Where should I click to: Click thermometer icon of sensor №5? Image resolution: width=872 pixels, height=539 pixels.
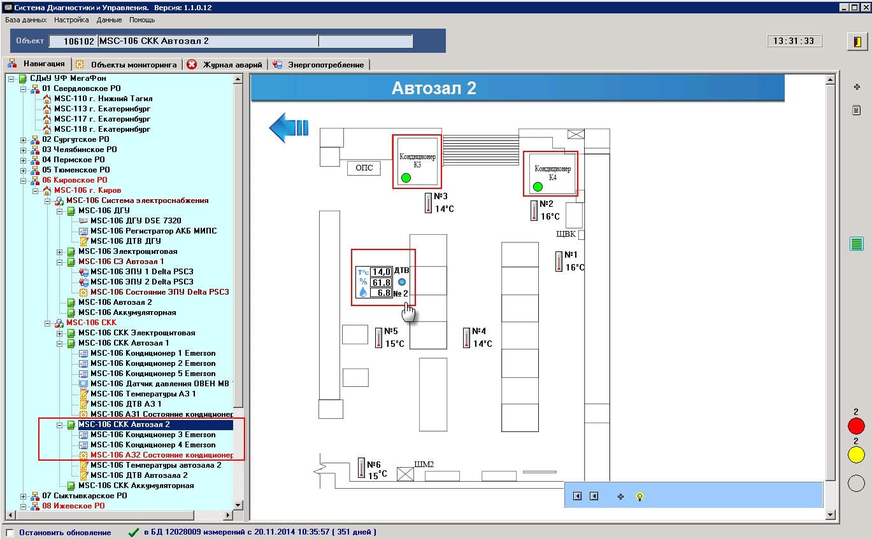378,337
